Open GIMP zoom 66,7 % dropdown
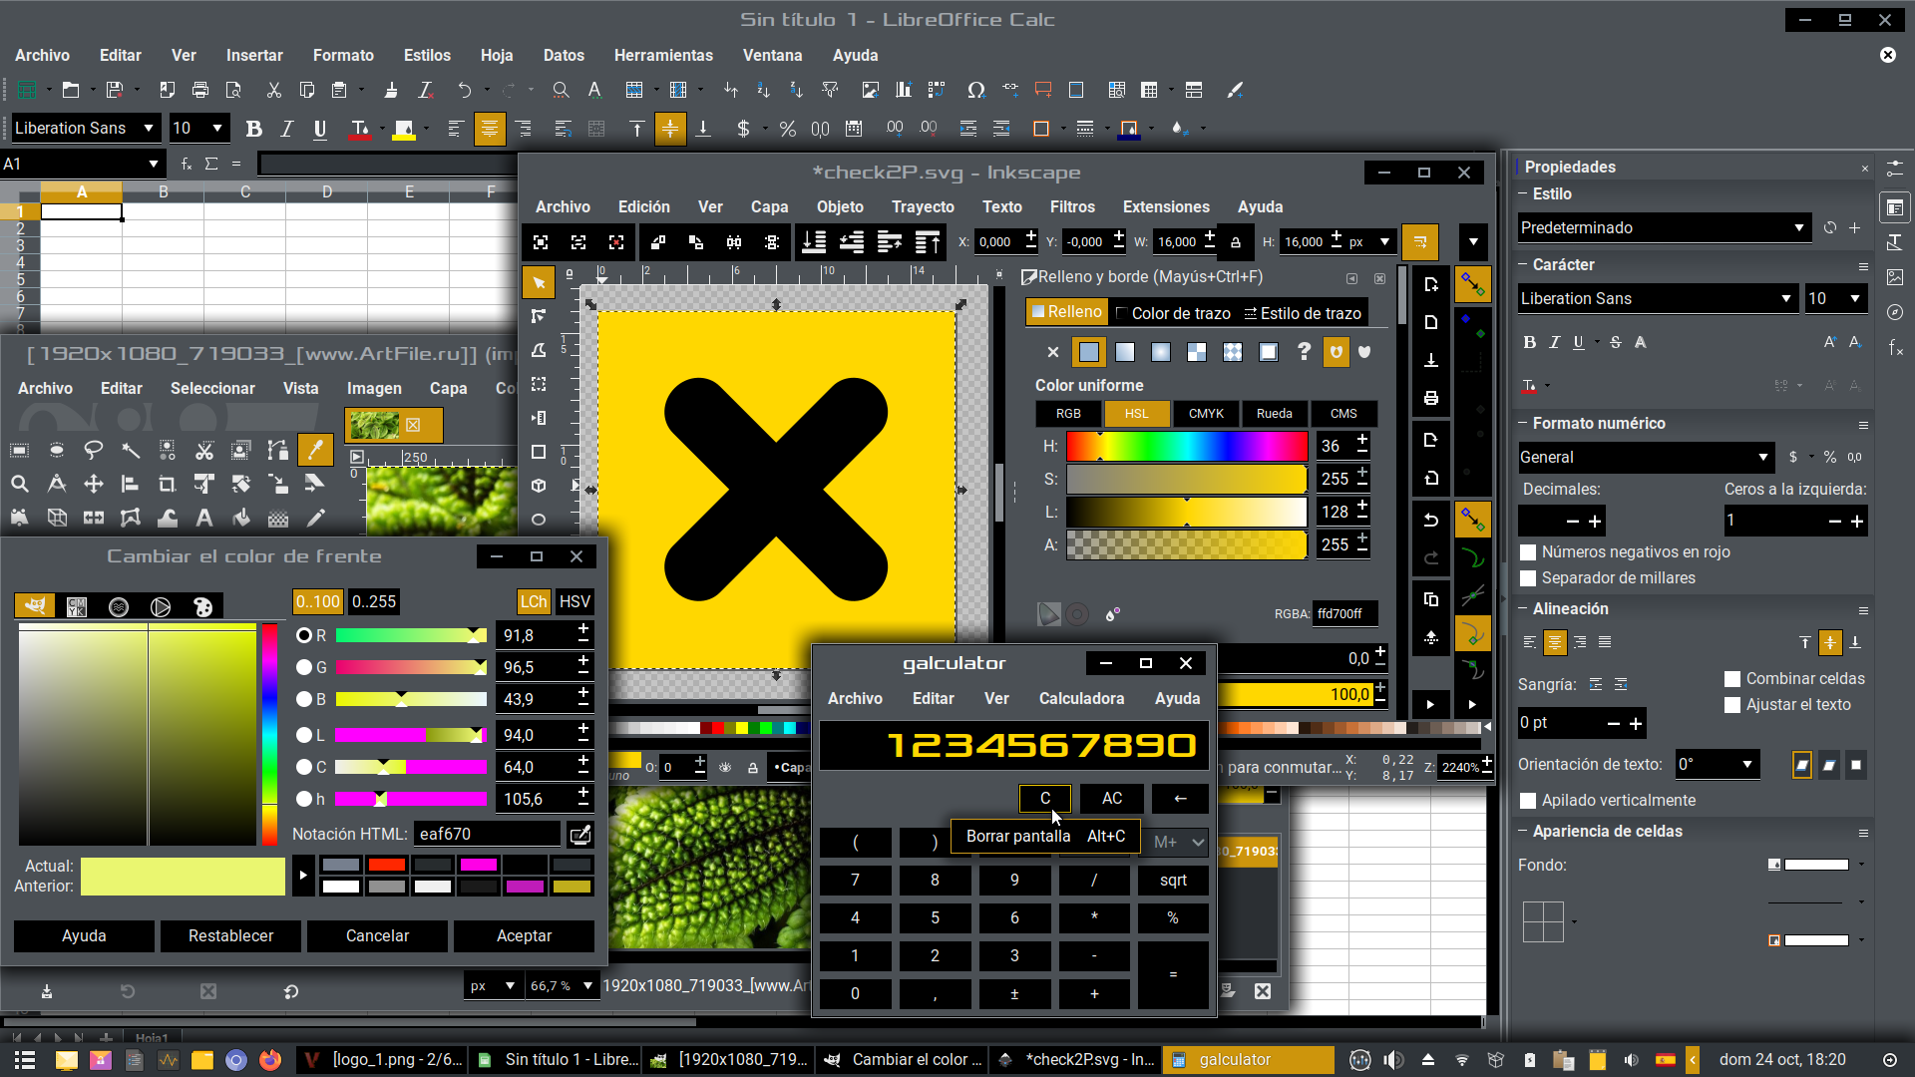The width and height of the screenshot is (1915, 1077). click(x=587, y=986)
